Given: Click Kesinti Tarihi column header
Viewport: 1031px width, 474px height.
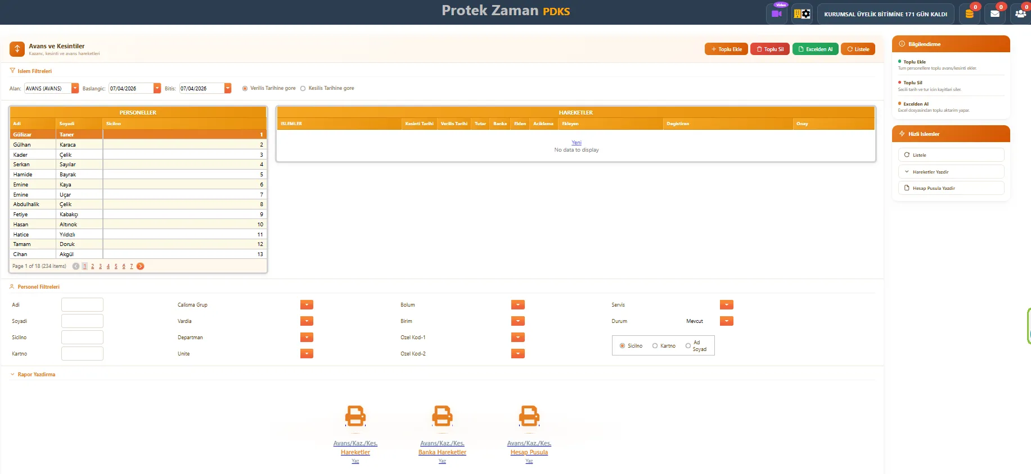Looking at the screenshot, I should click(420, 124).
